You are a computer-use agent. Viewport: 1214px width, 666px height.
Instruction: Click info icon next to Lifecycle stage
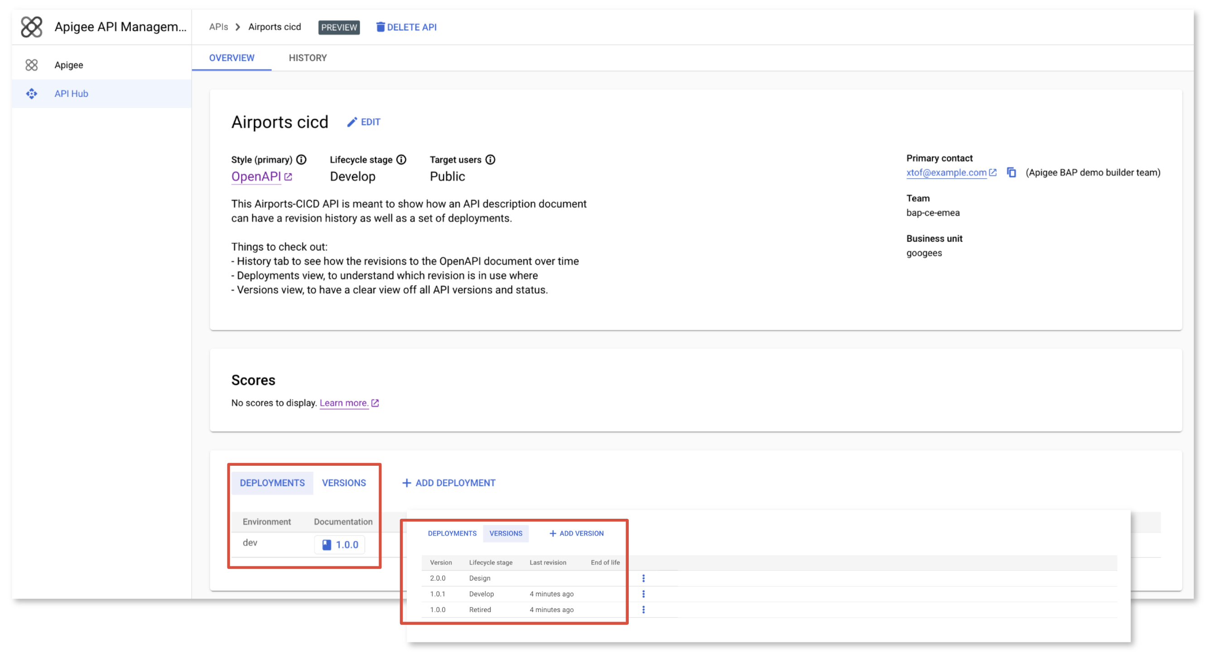click(401, 160)
